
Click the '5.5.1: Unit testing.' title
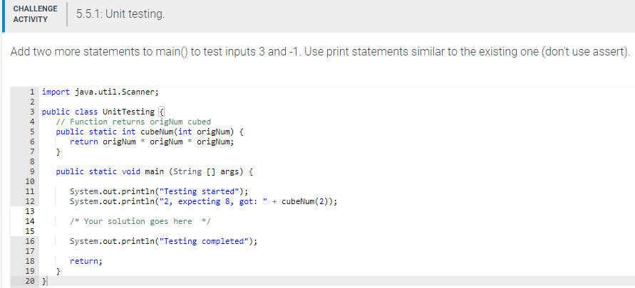120,14
